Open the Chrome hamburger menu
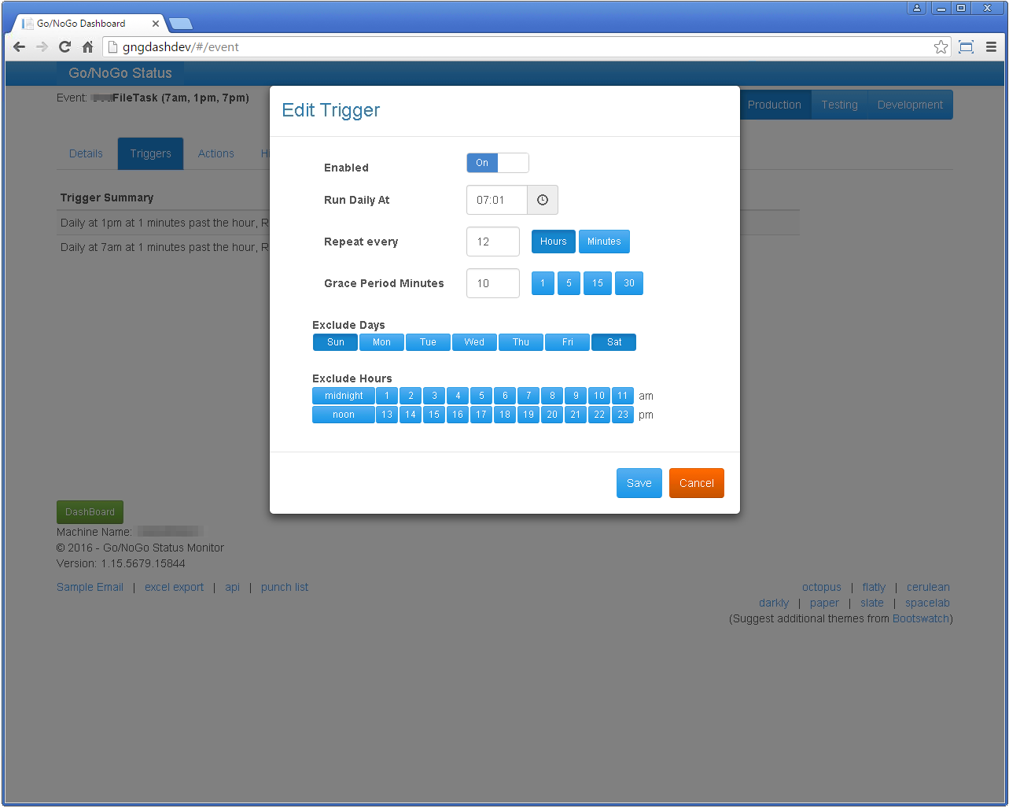 click(x=991, y=47)
